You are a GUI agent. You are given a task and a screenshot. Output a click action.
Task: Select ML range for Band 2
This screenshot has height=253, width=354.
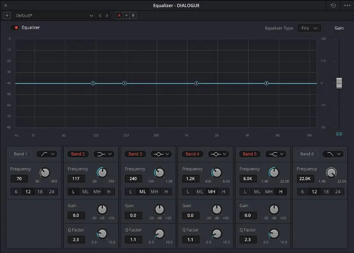[85, 192]
